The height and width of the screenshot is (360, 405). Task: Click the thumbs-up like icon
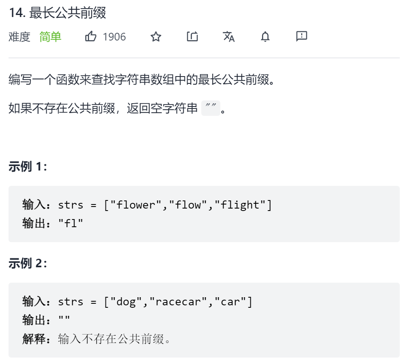91,36
